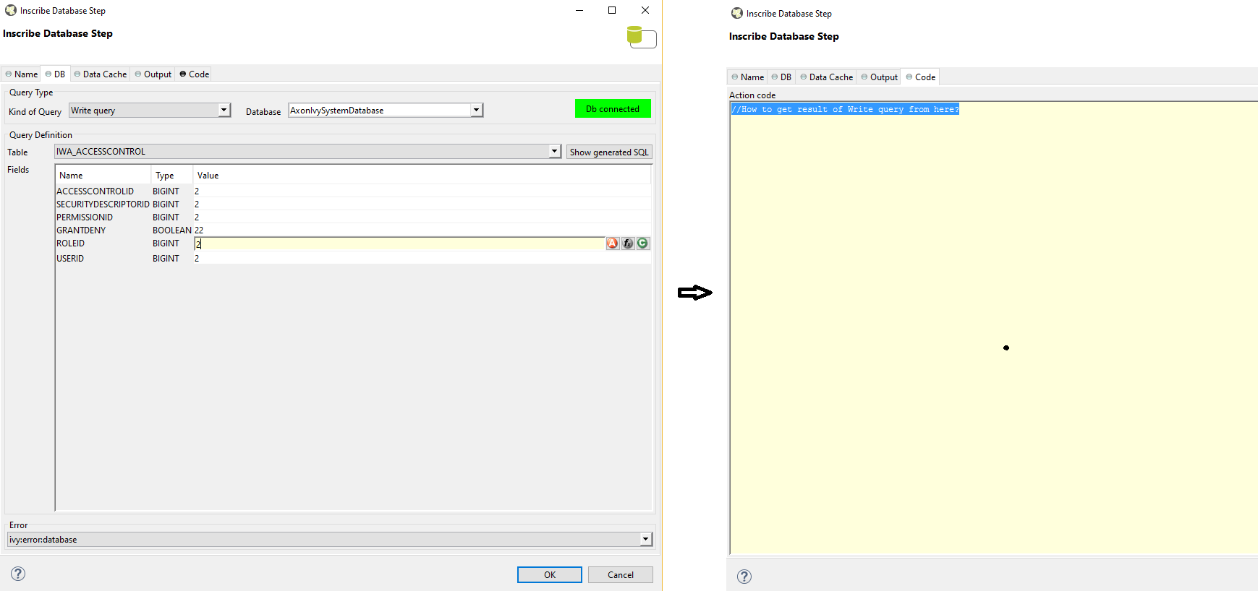Open Data Cache tab in right dialog
The image size is (1258, 591).
click(x=827, y=77)
